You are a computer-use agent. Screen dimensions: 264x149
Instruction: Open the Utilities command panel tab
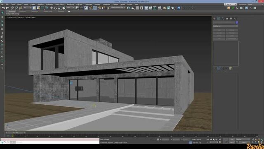point(235,19)
